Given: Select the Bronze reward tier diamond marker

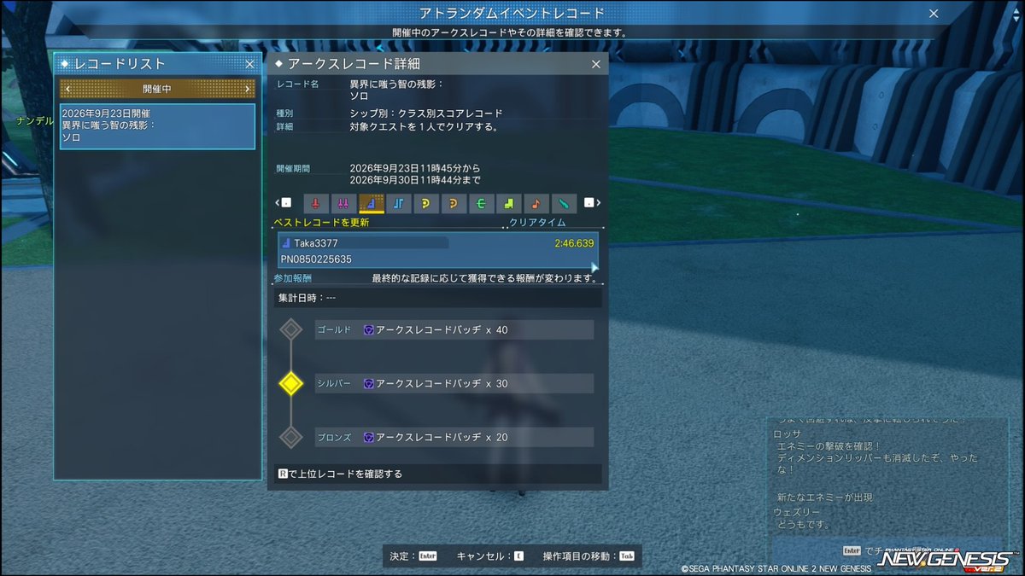Looking at the screenshot, I should click(x=291, y=437).
